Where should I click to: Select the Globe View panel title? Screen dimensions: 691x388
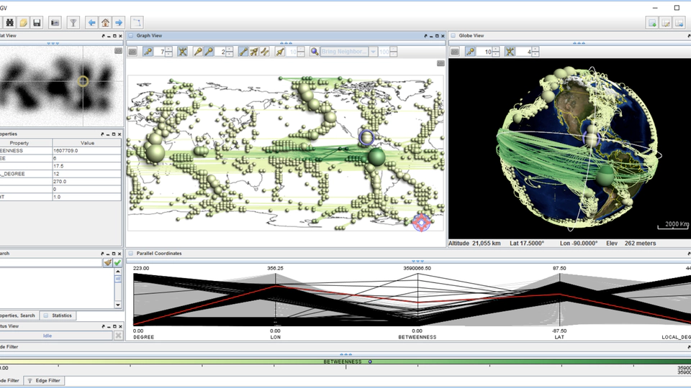pos(471,36)
